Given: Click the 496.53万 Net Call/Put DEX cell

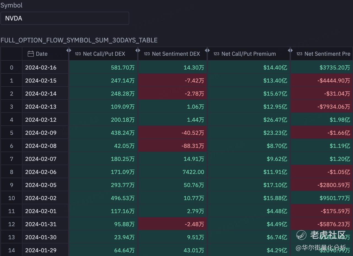Looking at the screenshot, I should coord(103,198).
